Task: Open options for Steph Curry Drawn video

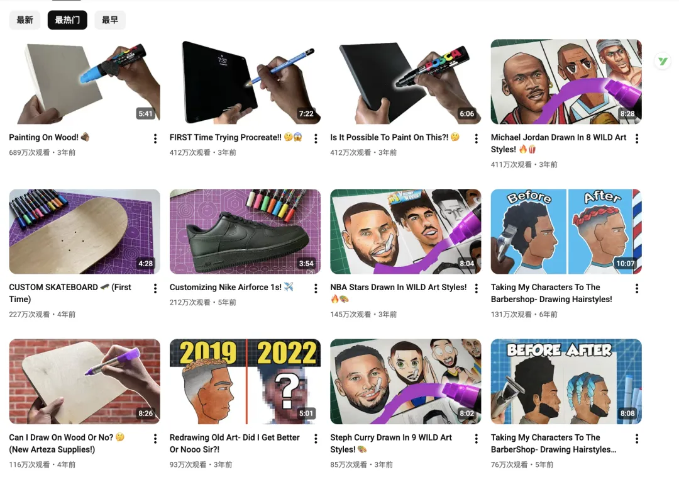Action: [477, 439]
